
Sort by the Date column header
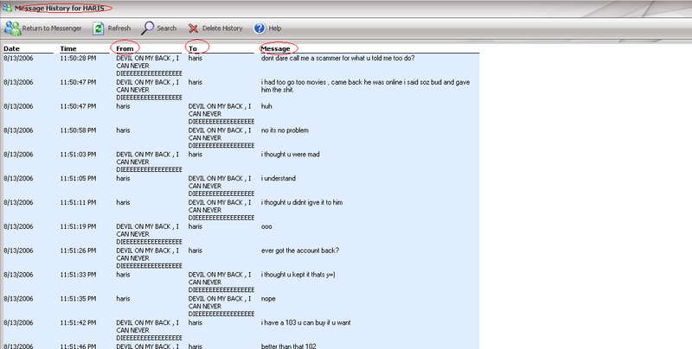point(11,48)
